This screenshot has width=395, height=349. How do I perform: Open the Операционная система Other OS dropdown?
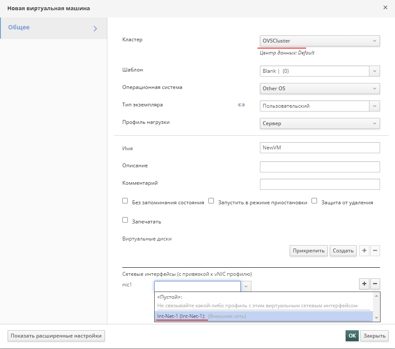pos(320,89)
